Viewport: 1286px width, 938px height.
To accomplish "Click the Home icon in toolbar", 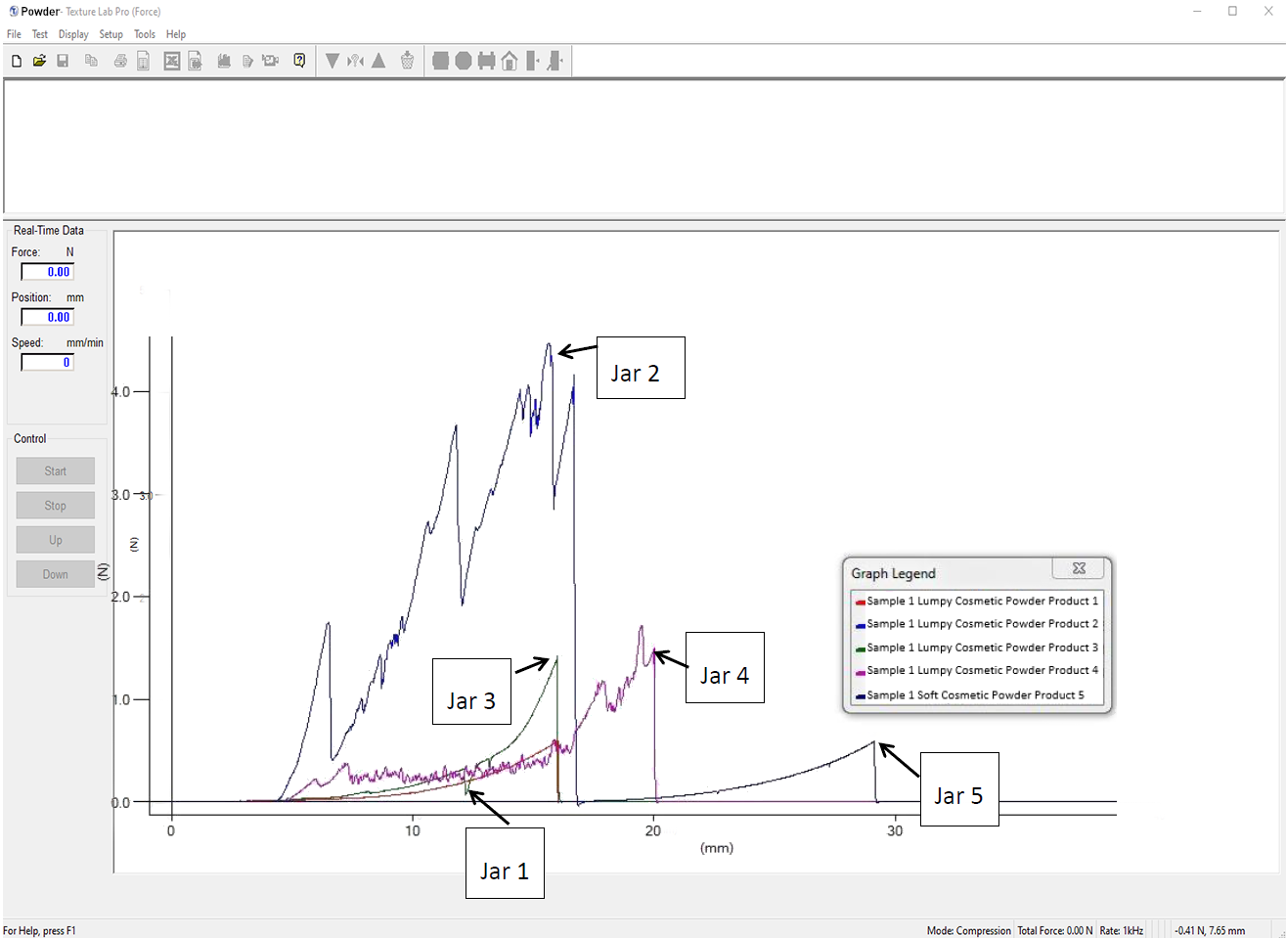I will (510, 61).
